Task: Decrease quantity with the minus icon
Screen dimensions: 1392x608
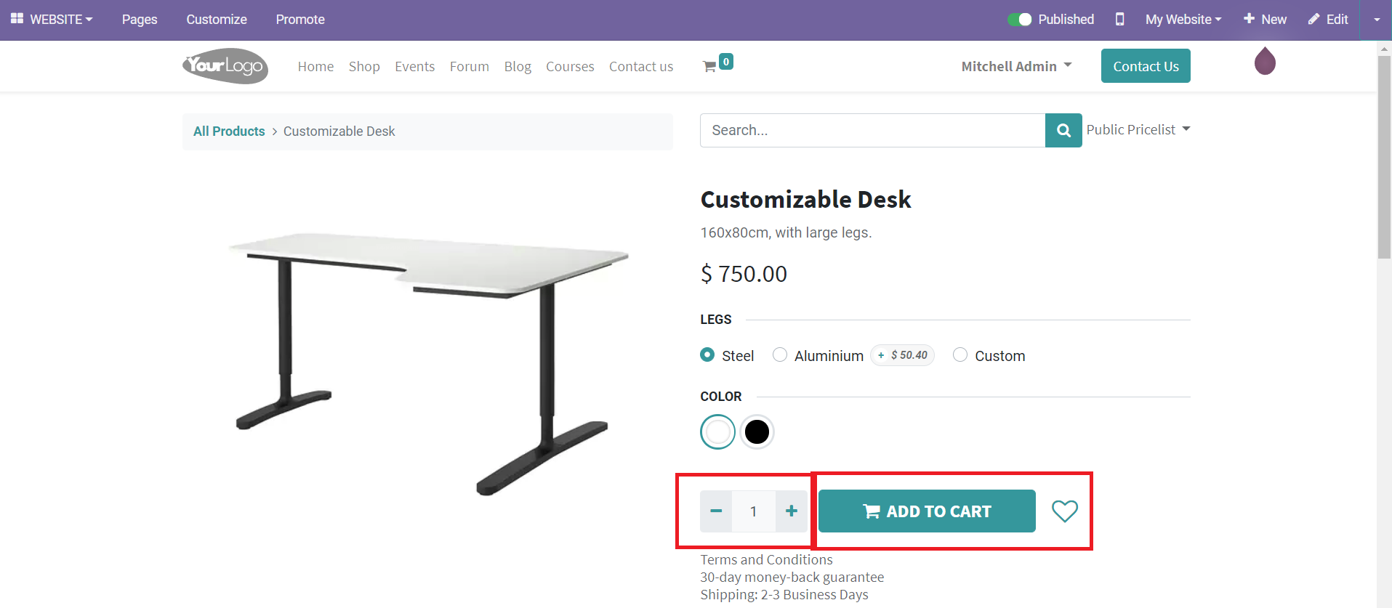Action: pos(716,511)
